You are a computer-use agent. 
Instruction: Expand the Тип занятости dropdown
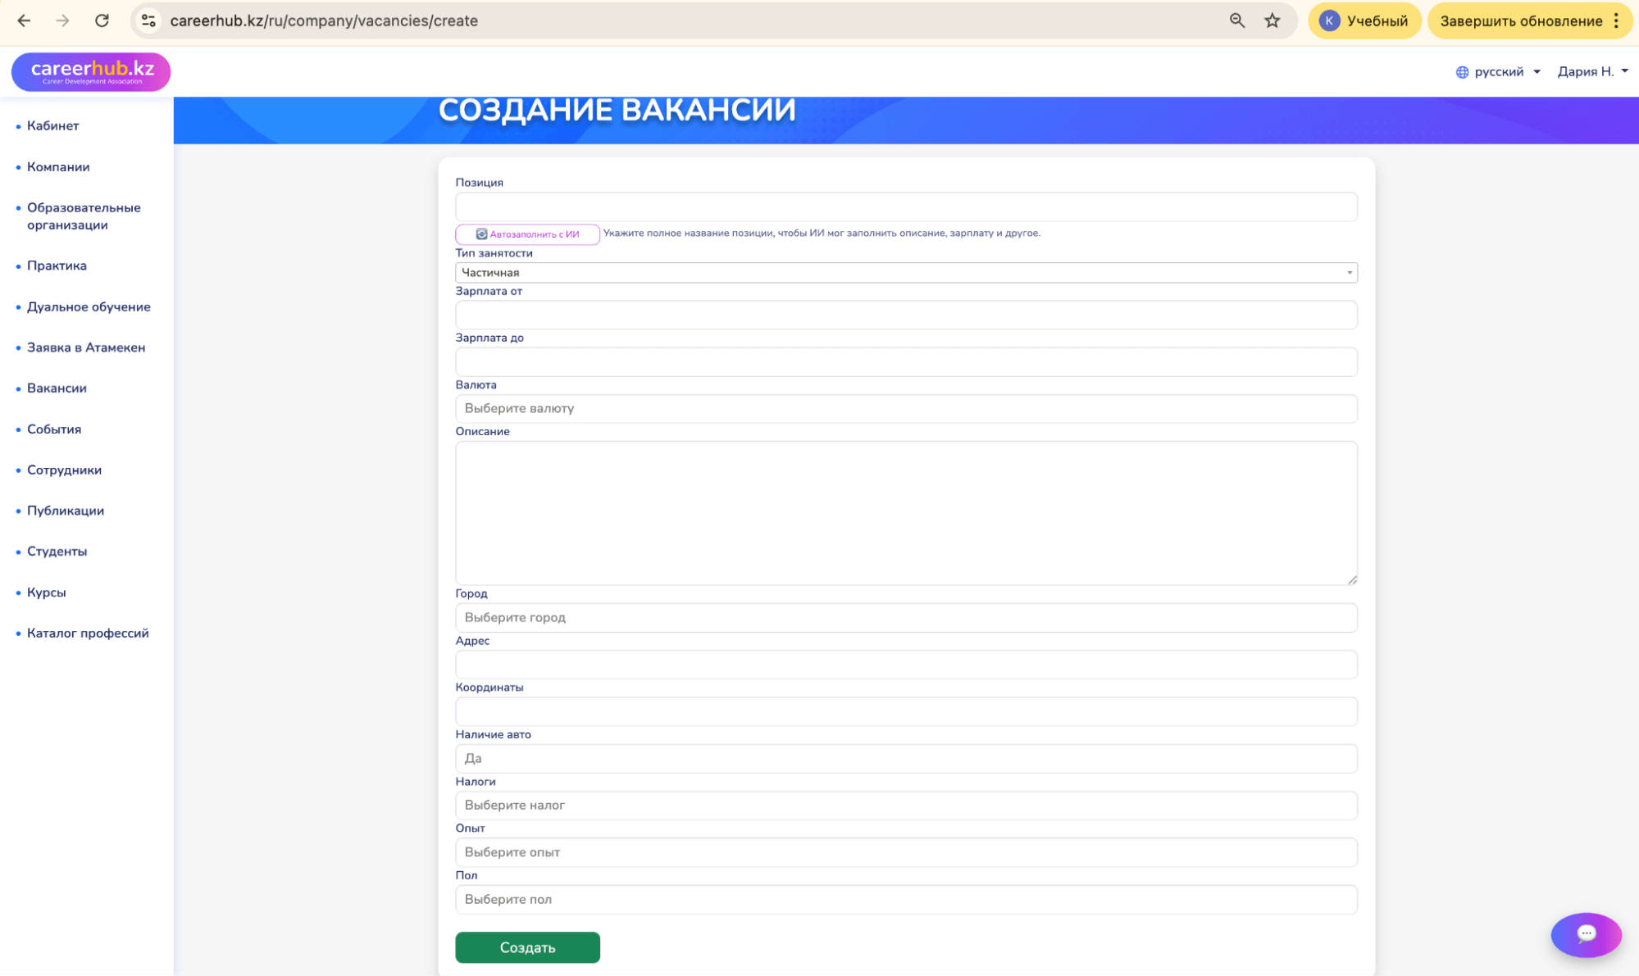(x=905, y=273)
